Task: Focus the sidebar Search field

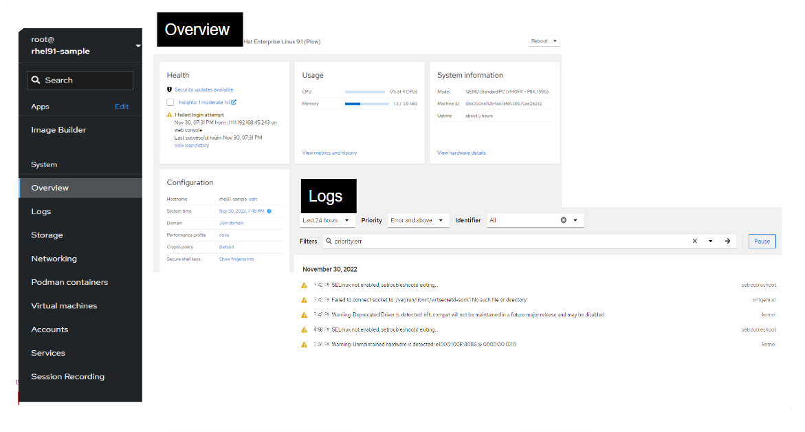Action: click(80, 80)
